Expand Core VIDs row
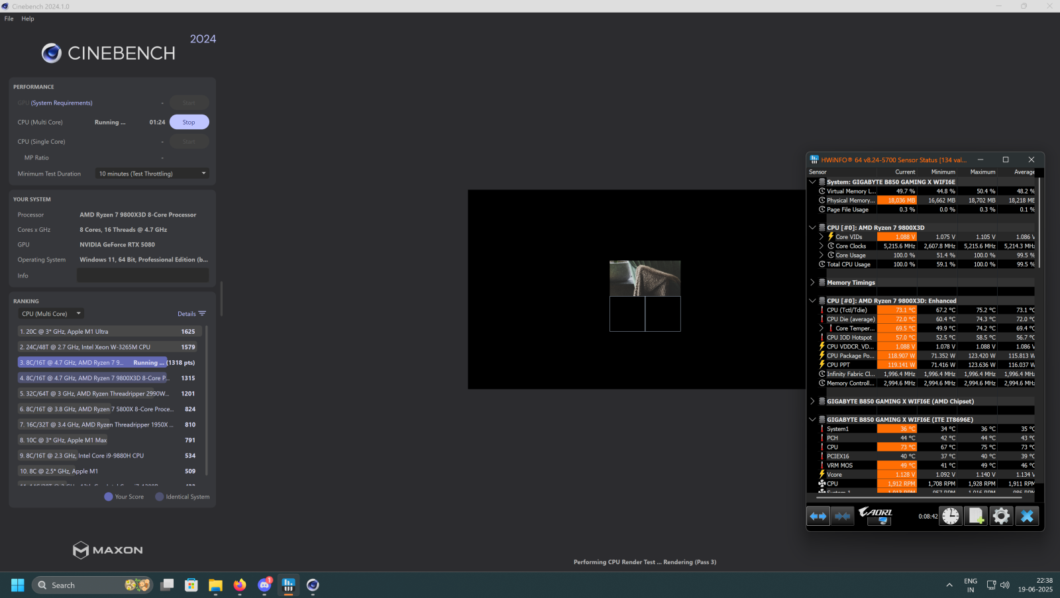 click(821, 236)
